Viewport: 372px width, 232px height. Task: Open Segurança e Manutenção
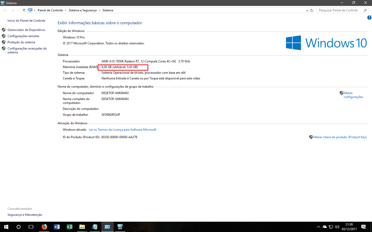[25, 215]
